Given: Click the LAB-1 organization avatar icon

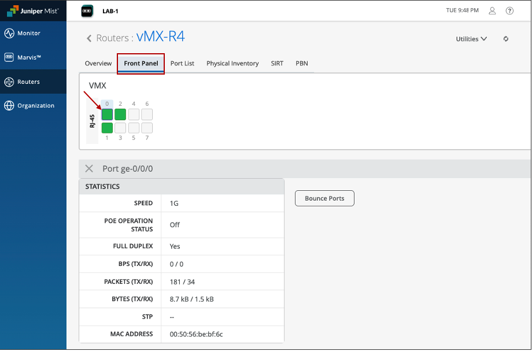Looking at the screenshot, I should pos(87,10).
